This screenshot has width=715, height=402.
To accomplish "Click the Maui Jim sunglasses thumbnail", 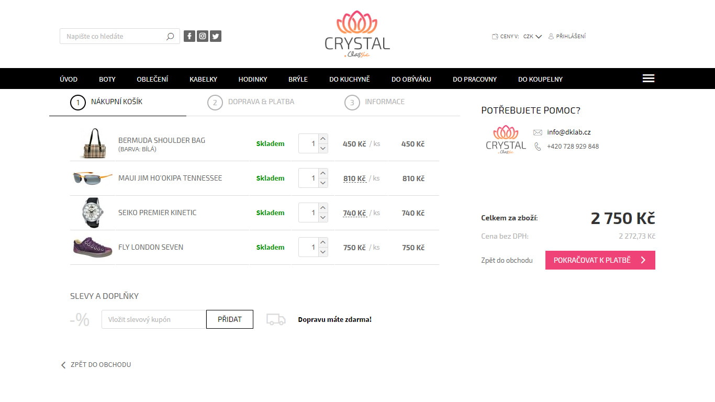I will [93, 178].
